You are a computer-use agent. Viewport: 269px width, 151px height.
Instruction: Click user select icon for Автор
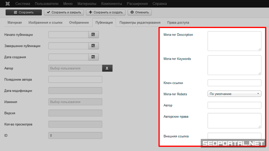(107, 68)
